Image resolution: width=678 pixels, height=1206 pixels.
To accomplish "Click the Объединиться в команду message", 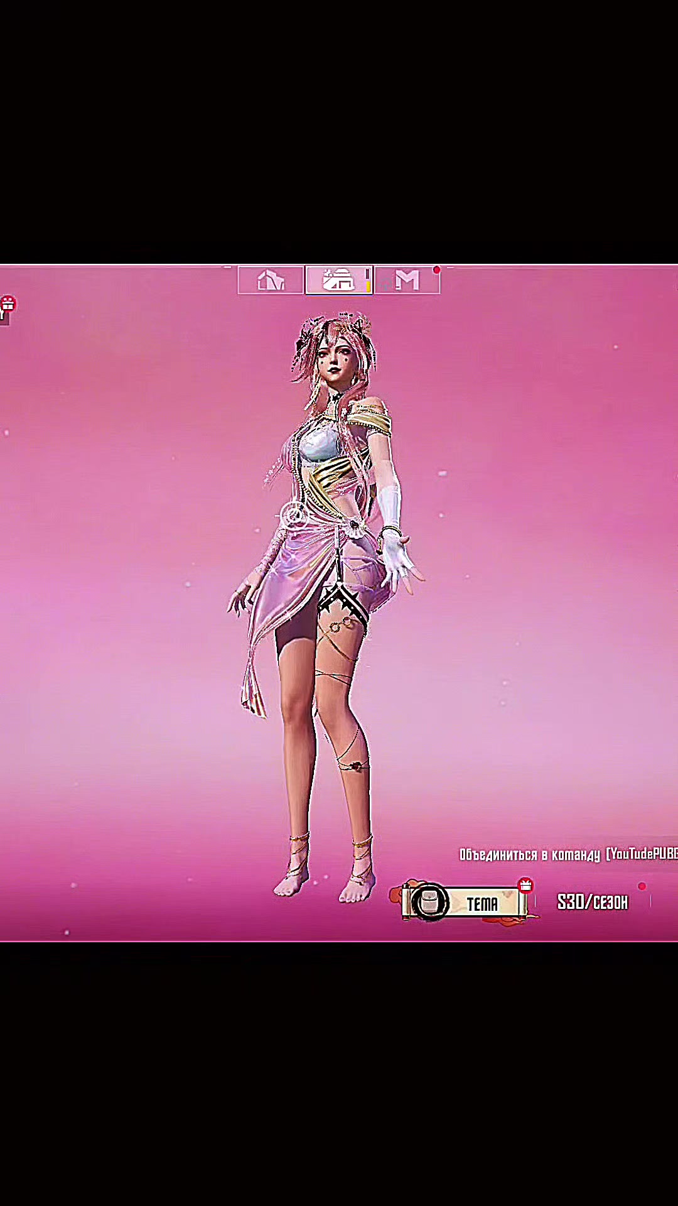I will tap(530, 854).
